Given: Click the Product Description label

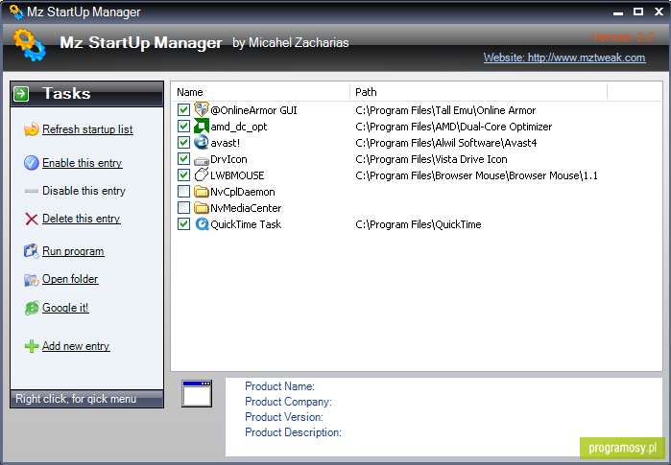Looking at the screenshot, I should [293, 432].
